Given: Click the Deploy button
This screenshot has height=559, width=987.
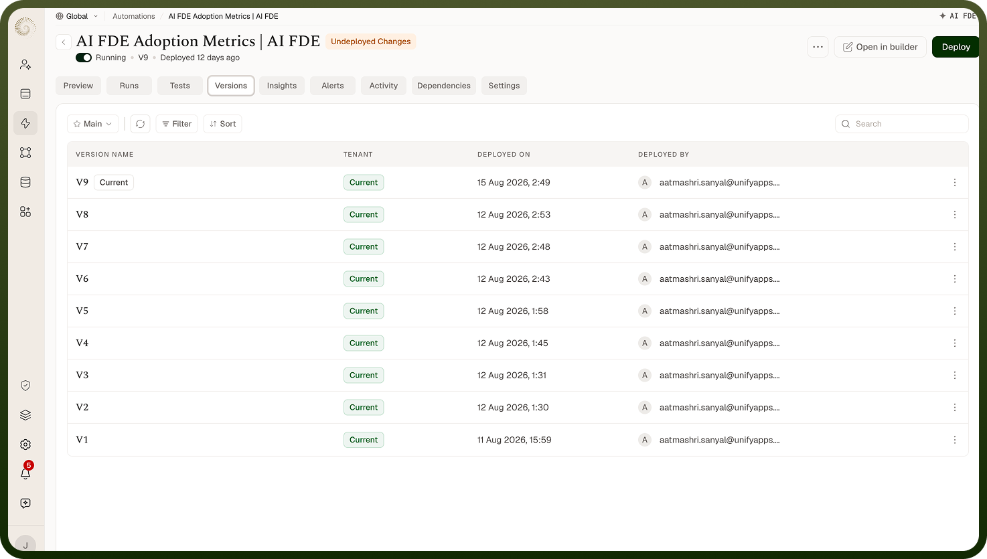Looking at the screenshot, I should pos(956,47).
